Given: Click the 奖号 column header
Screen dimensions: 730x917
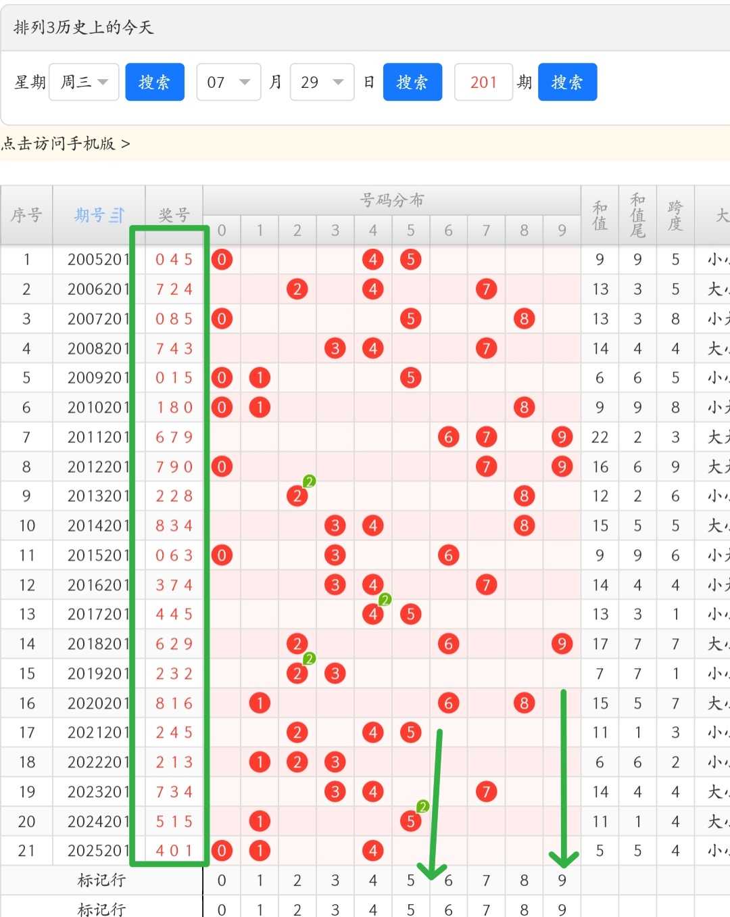Looking at the screenshot, I should pos(174,215).
